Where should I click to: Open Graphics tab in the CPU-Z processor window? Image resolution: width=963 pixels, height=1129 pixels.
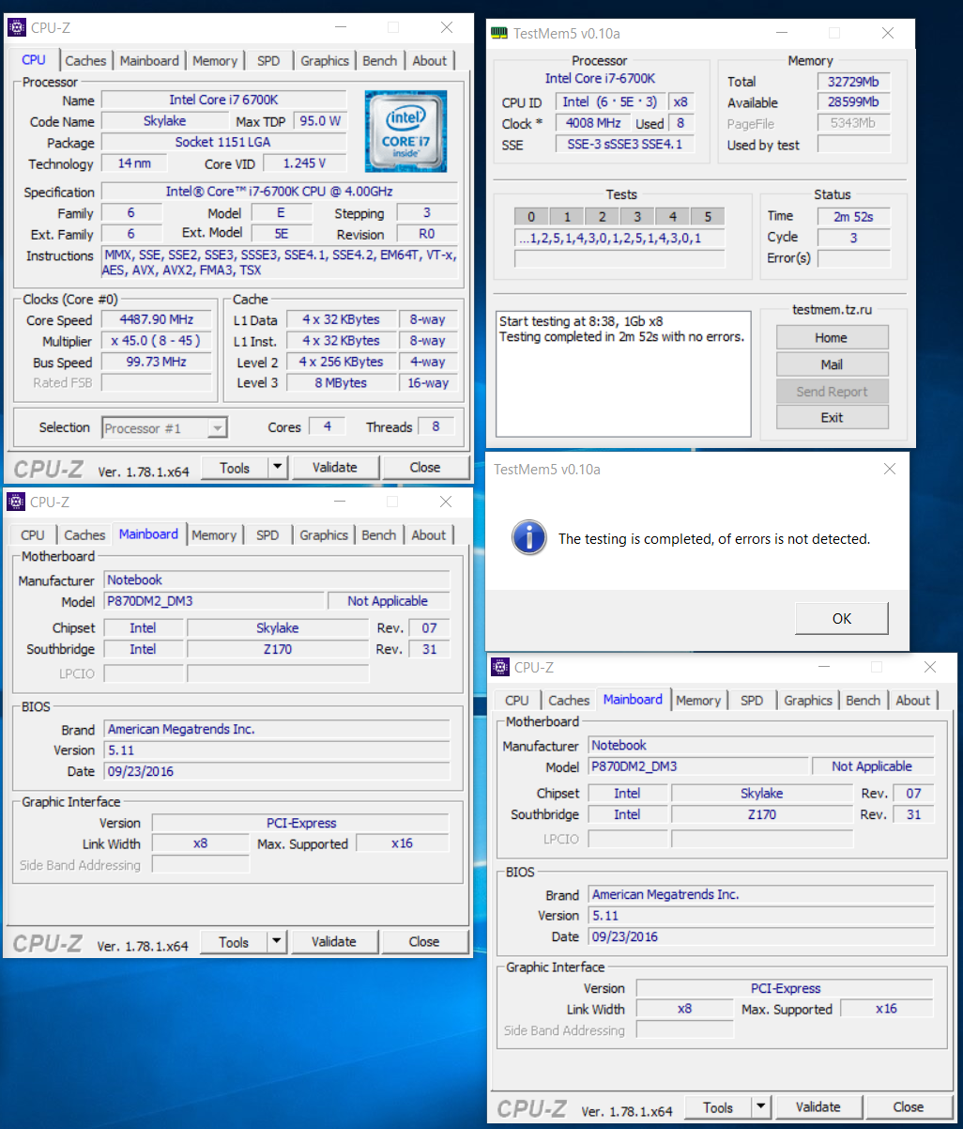click(x=325, y=61)
